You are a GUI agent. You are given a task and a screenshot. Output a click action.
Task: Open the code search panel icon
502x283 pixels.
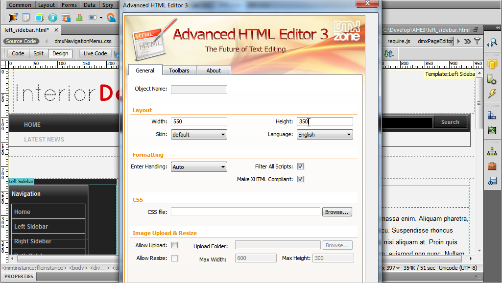492,43
